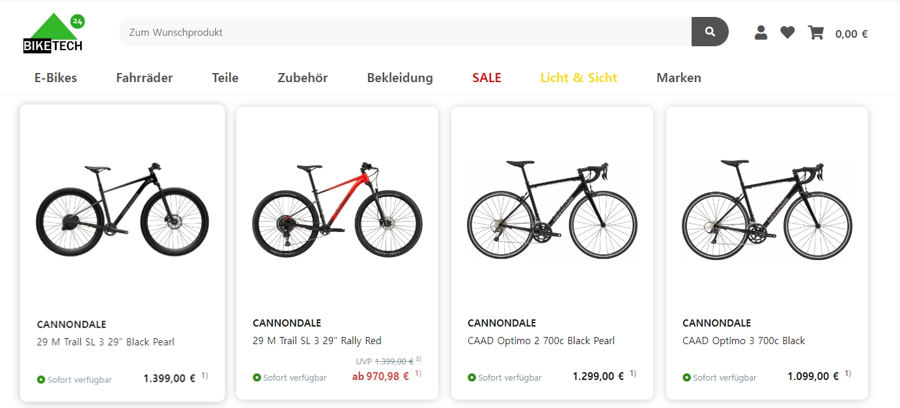Open the Zubehör category

303,78
